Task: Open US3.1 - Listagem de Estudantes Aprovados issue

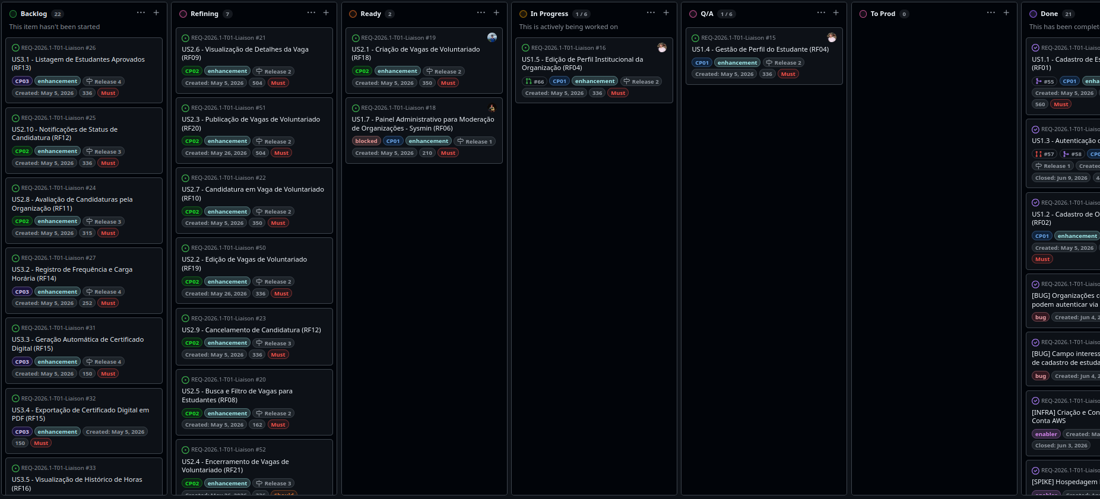Action: pyautogui.click(x=78, y=63)
